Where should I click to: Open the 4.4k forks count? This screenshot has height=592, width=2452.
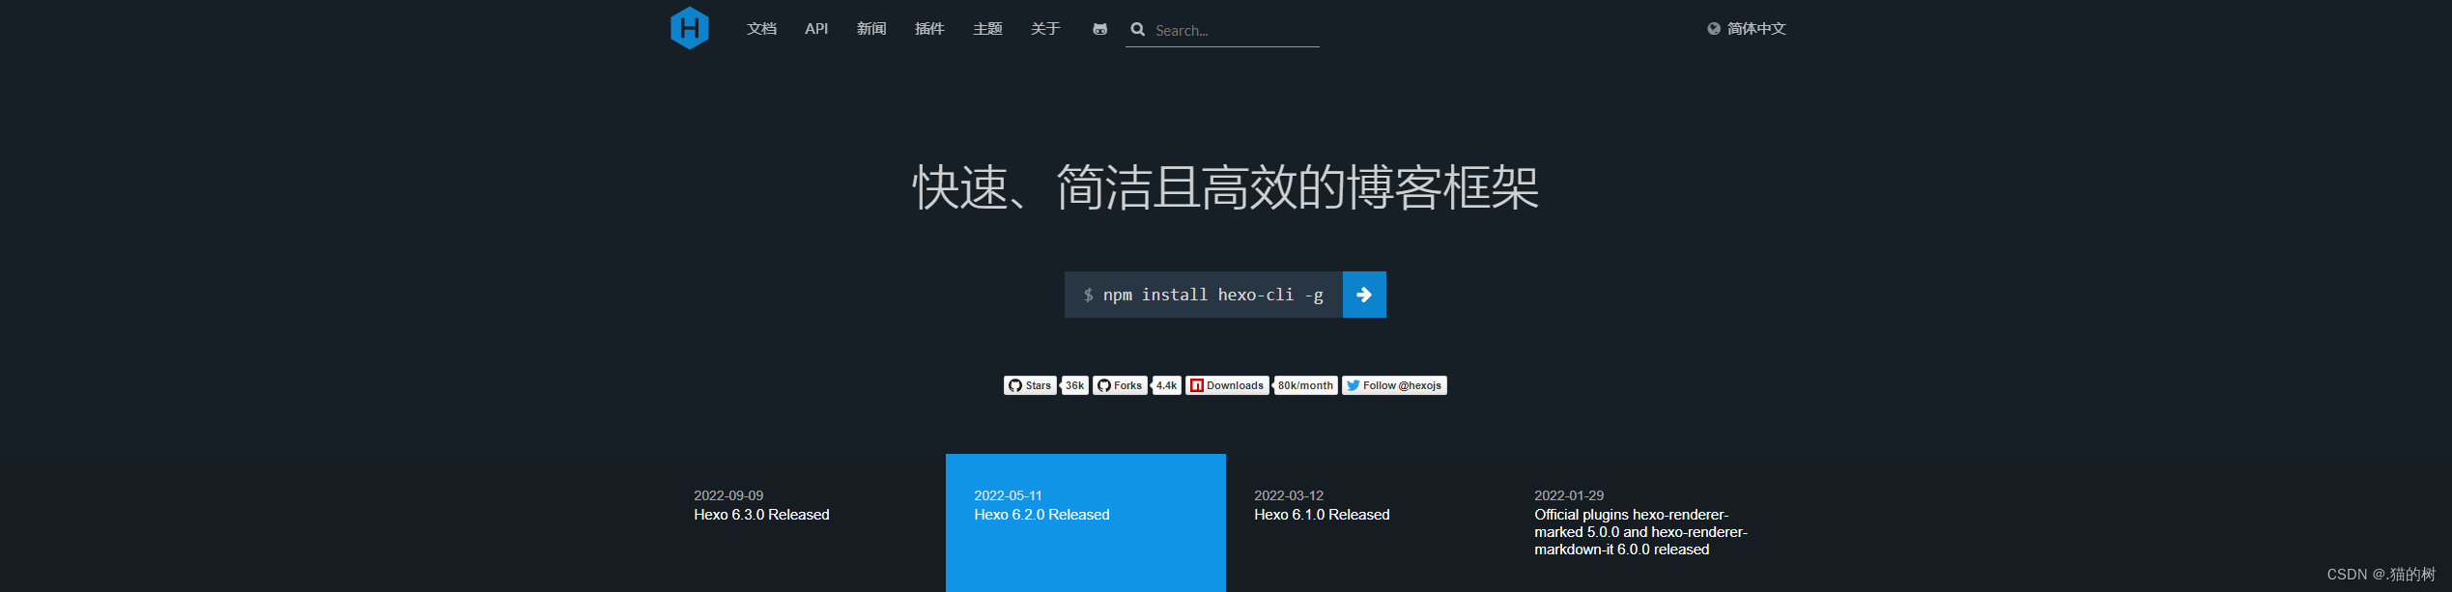coord(1167,385)
